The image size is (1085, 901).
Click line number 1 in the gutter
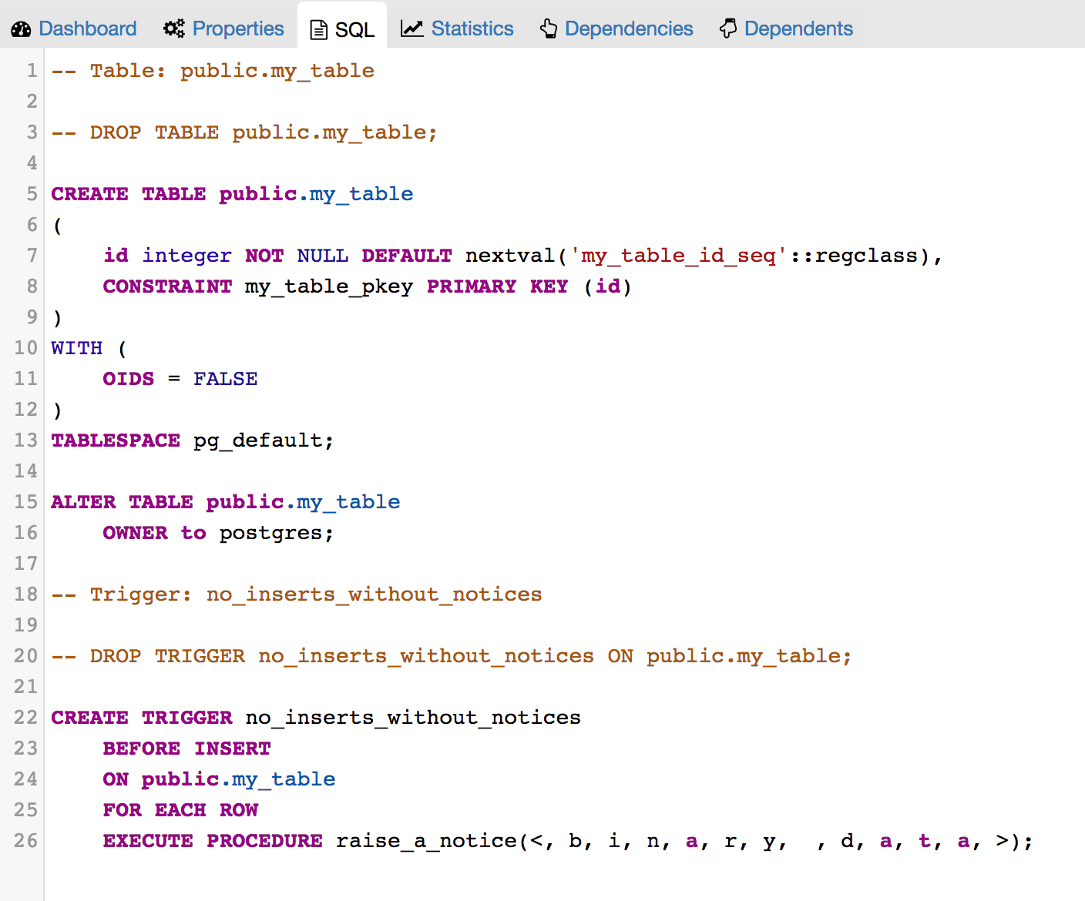[x=32, y=71]
